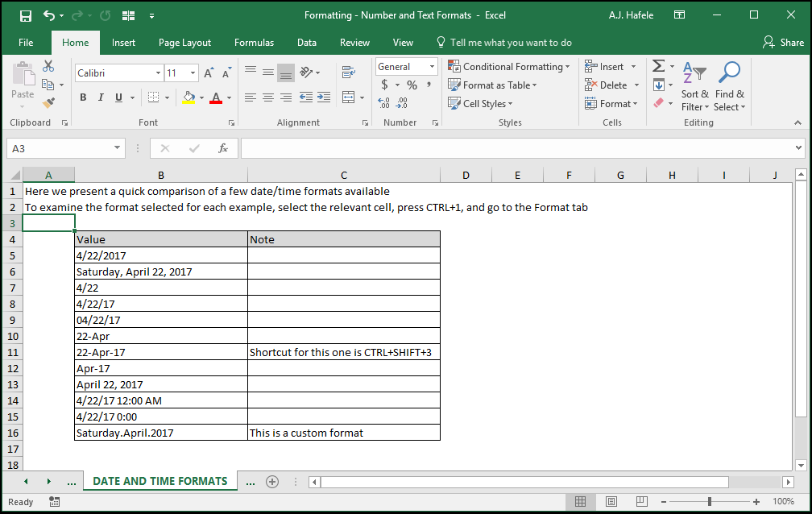Switch to Normal view in status bar

click(581, 502)
